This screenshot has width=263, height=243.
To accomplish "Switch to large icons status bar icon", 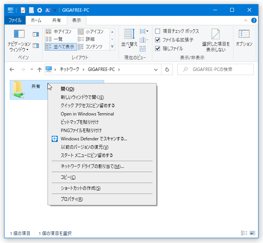I will point(252,233).
